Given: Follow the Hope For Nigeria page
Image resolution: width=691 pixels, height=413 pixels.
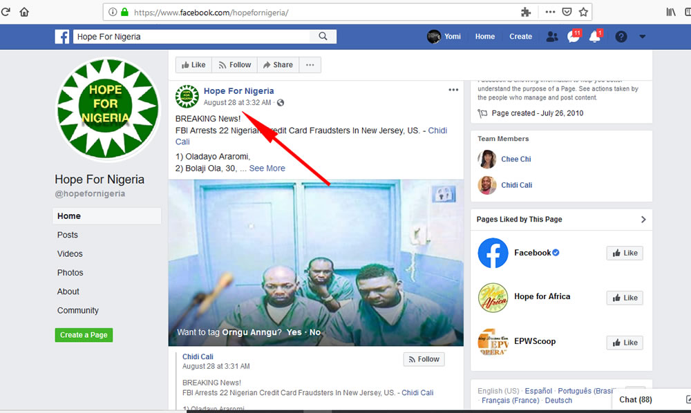Looking at the screenshot, I should (235, 65).
